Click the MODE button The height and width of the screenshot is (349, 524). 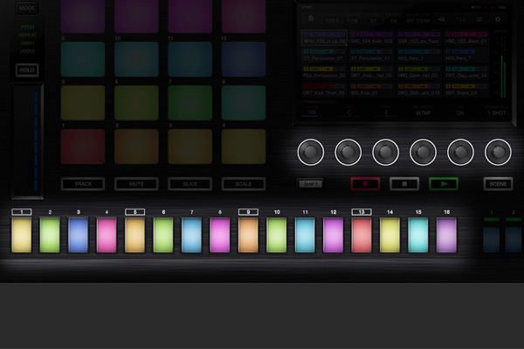coord(27,8)
